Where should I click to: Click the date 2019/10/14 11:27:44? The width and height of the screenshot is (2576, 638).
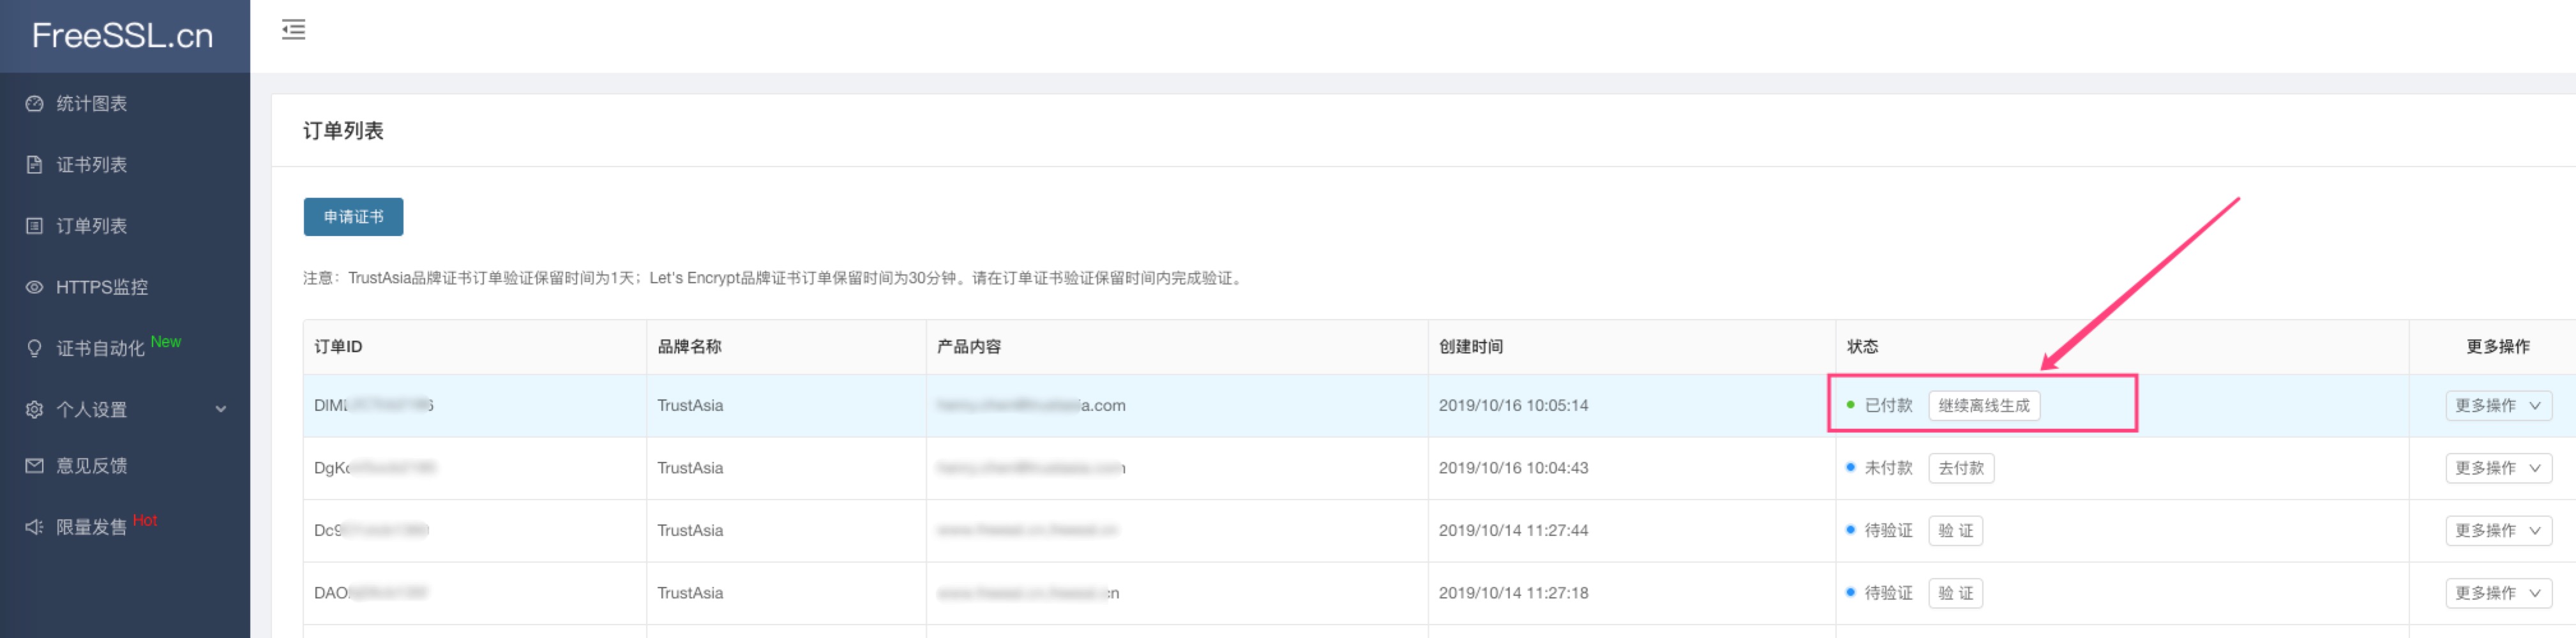point(1513,530)
